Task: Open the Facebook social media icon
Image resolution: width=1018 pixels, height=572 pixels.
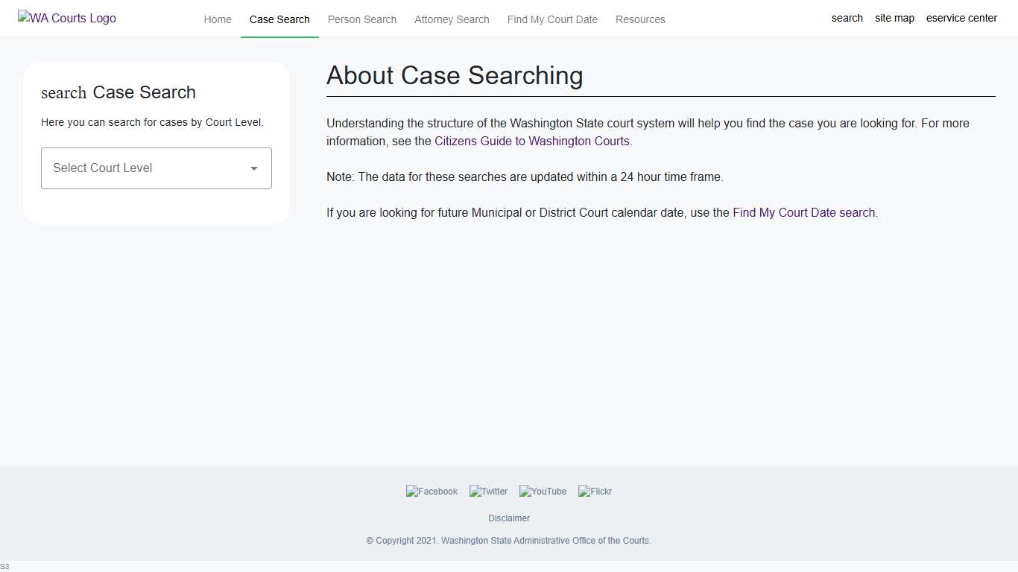Action: coord(431,491)
